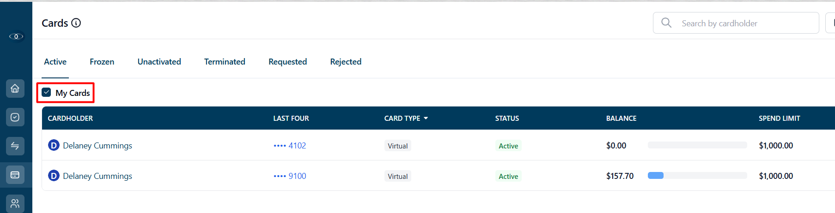Switch to the Frozen tab
The image size is (835, 213).
point(102,62)
